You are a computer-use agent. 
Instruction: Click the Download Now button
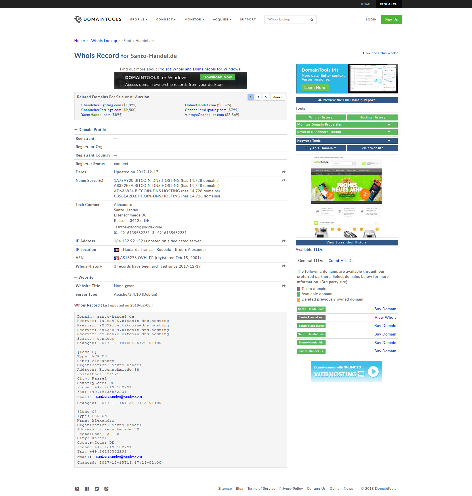pos(217,77)
